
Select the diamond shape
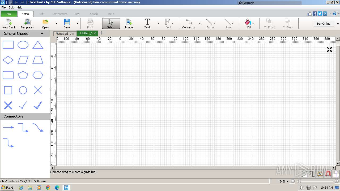tap(8, 60)
